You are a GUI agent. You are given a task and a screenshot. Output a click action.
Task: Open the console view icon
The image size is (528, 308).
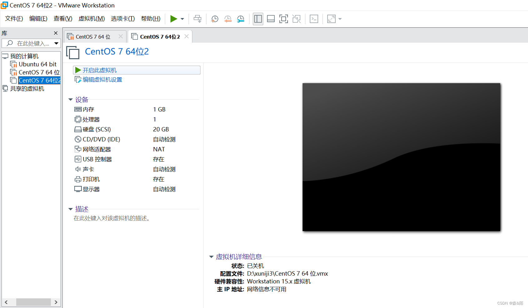pyautogui.click(x=314, y=19)
